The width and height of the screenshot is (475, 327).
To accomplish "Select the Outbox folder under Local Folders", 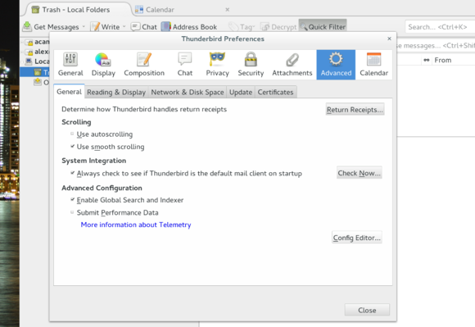I will click(x=41, y=82).
